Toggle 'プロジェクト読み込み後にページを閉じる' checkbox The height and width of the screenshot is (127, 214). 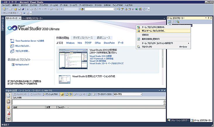tap(9, 81)
